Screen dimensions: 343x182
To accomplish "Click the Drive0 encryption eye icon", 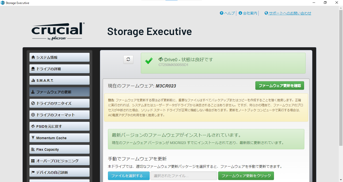I will [161, 59].
